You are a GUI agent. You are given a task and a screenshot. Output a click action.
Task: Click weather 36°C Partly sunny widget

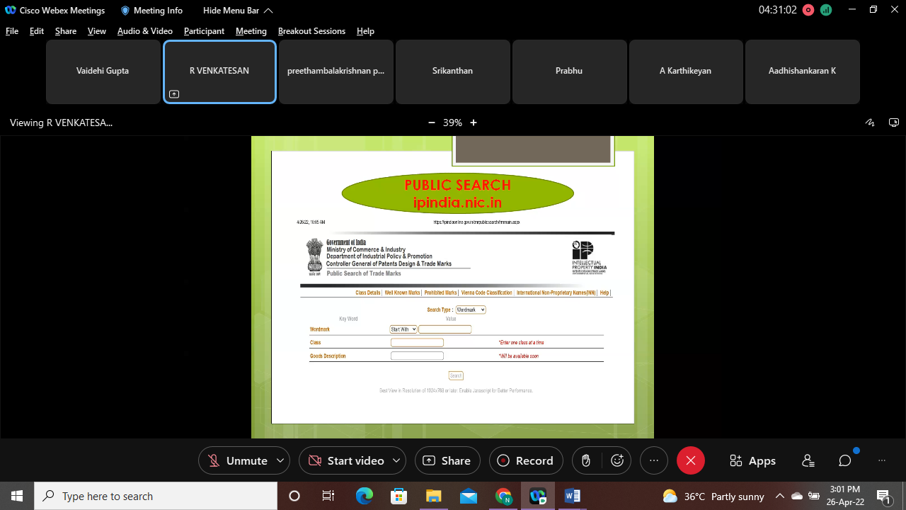(x=713, y=496)
